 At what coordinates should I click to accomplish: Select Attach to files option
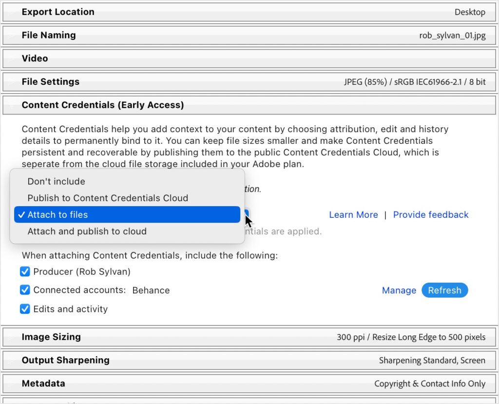127,214
